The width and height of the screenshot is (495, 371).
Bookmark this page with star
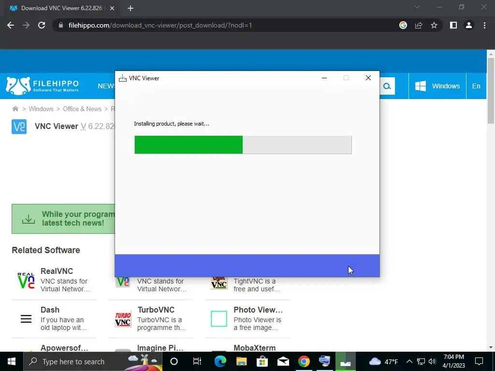pos(434,25)
